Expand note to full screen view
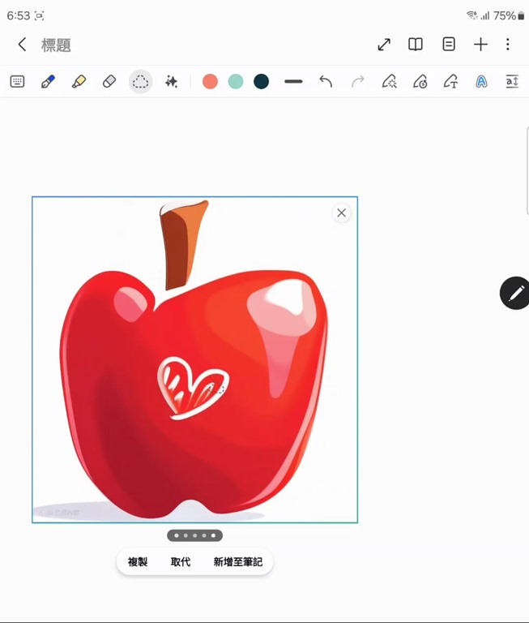The image size is (529, 623). pyautogui.click(x=384, y=44)
